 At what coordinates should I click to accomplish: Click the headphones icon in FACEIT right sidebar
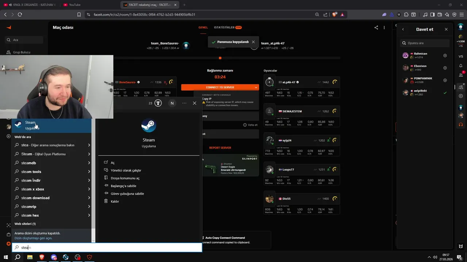[461, 124]
